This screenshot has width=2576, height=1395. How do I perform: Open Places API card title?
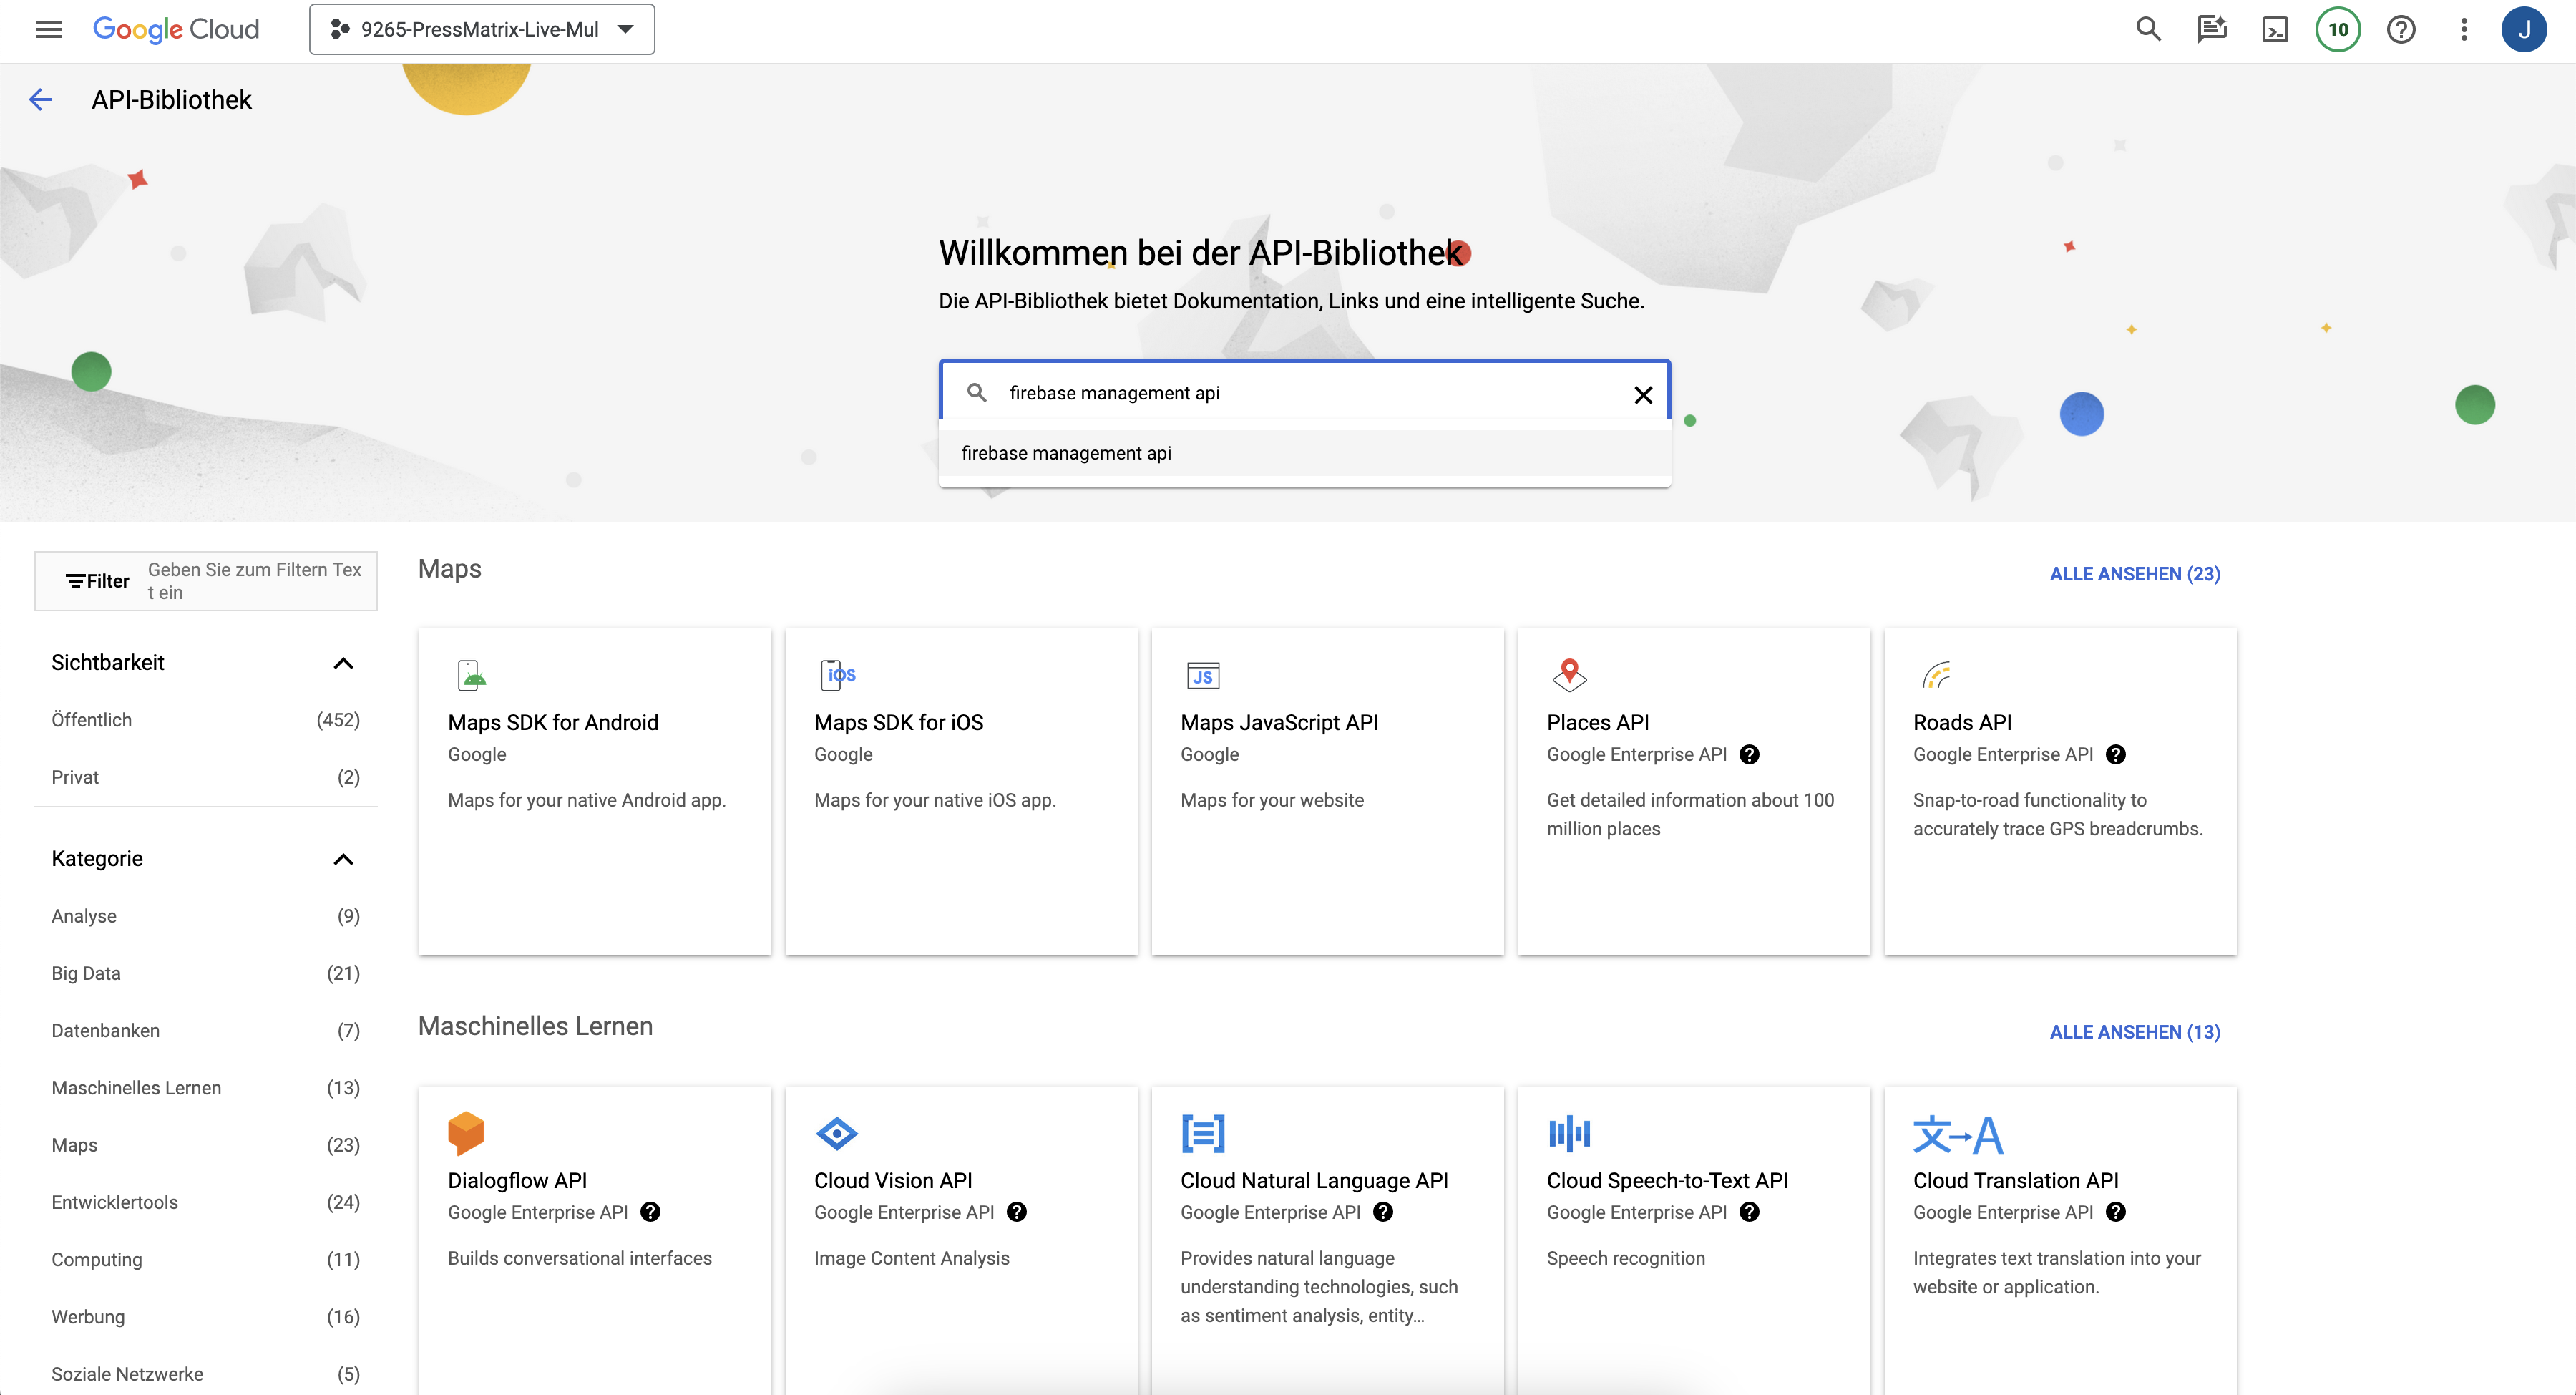point(1597,722)
